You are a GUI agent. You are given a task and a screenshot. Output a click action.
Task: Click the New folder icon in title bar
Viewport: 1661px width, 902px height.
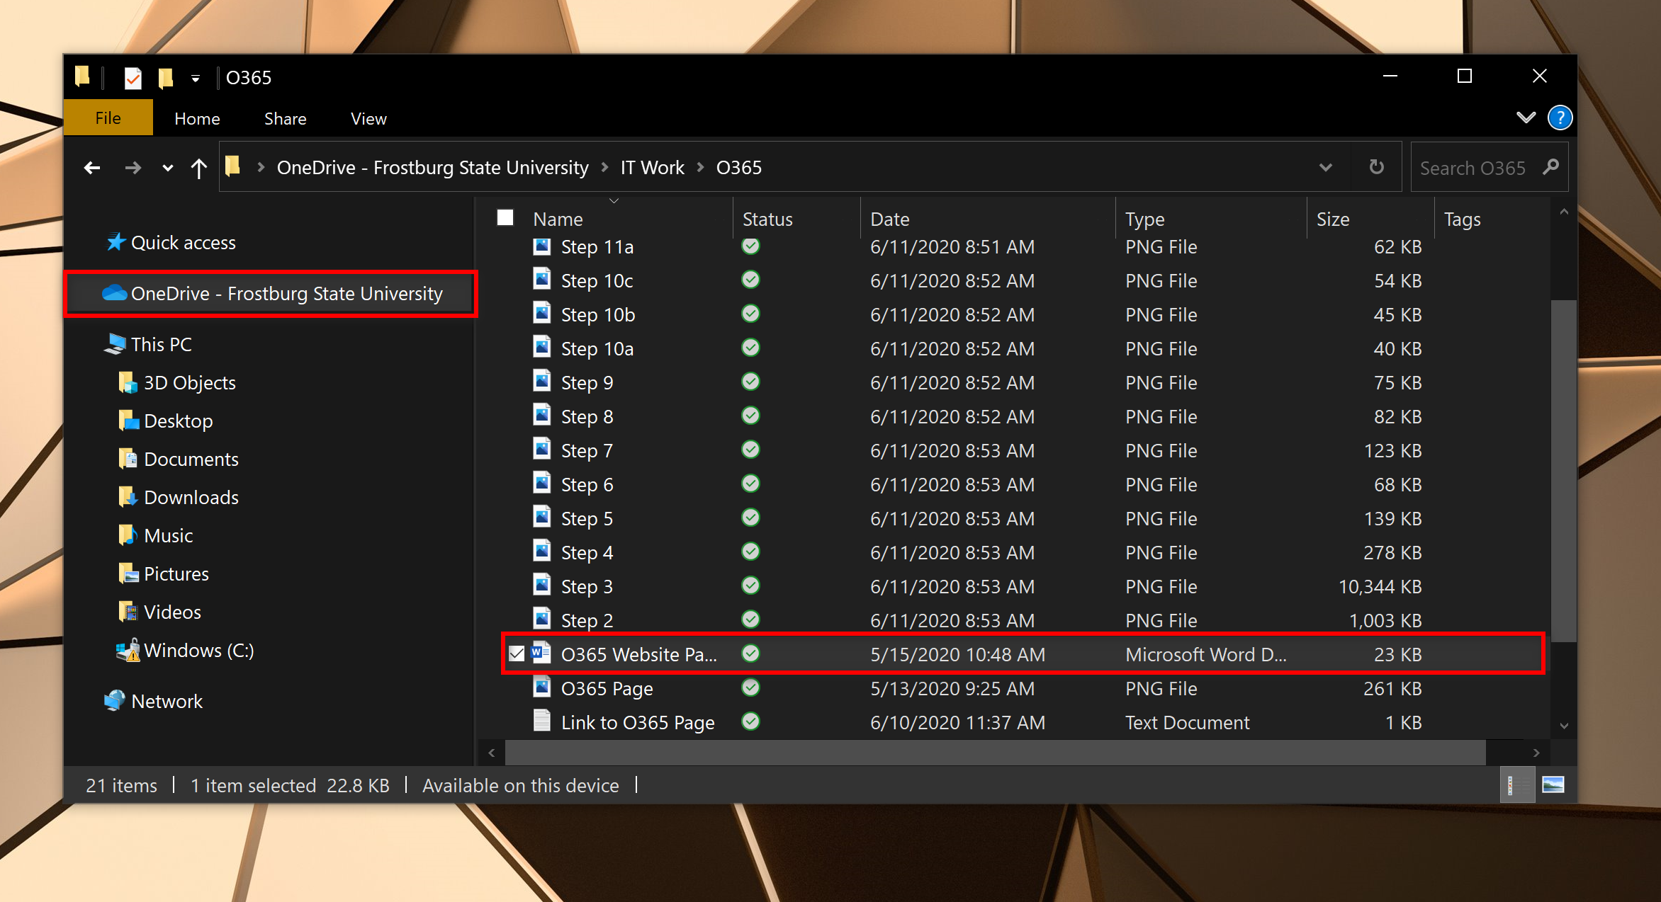166,77
